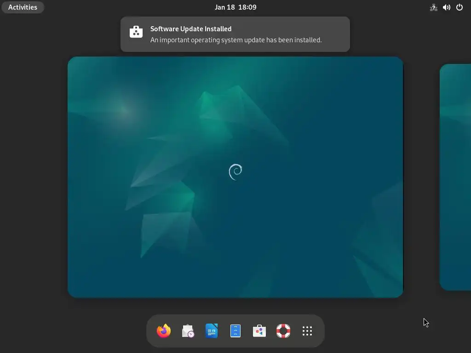Screen dimensions: 471x353
Task: Show Applications grid in the dock
Action: 307,331
